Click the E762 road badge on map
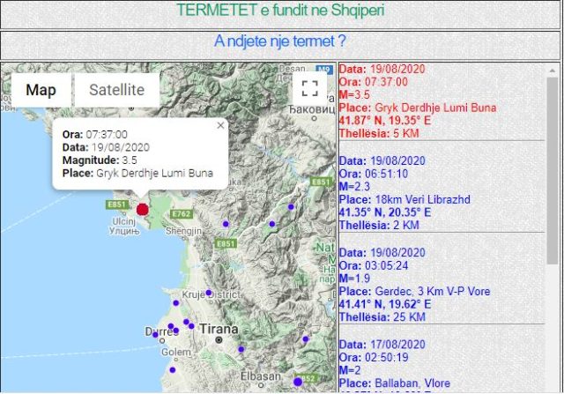The width and height of the screenshot is (564, 394). 182,213
